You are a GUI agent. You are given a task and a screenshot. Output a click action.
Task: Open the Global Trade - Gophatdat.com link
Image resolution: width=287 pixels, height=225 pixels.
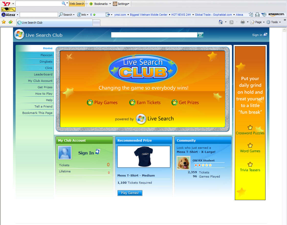(x=213, y=15)
